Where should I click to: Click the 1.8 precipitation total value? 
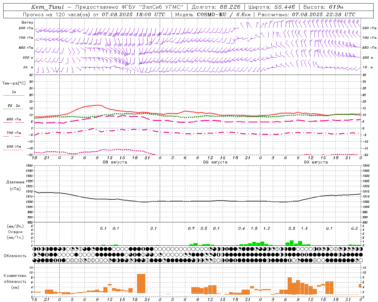pos(254,229)
